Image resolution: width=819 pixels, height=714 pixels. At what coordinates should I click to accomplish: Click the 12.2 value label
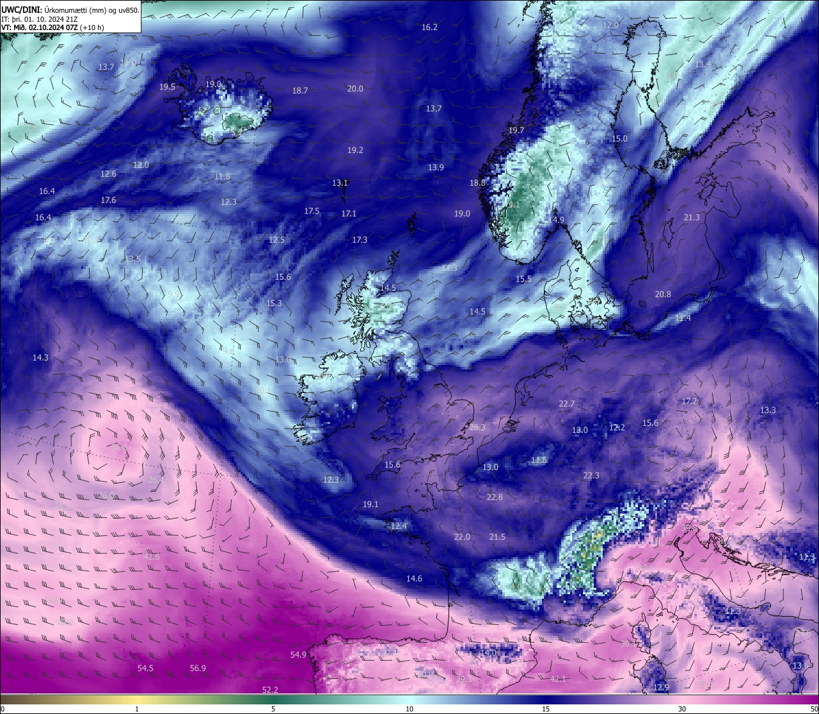tap(617, 428)
